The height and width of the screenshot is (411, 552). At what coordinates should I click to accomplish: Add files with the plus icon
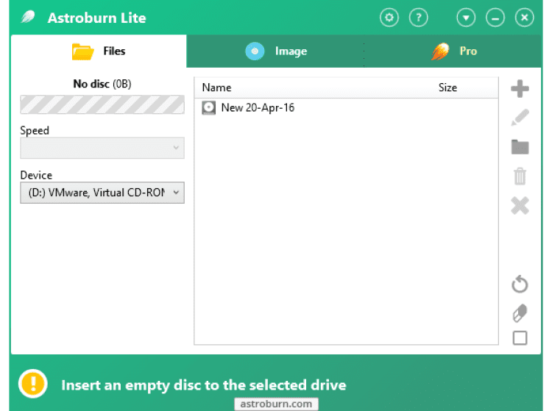coord(520,89)
